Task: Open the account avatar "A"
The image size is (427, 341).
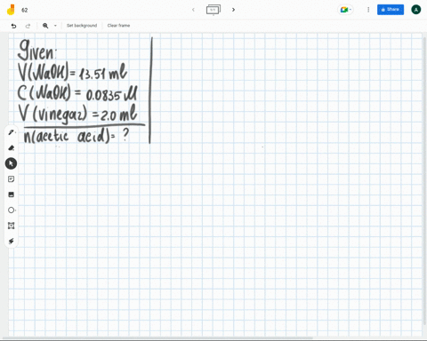Action: 416,10
